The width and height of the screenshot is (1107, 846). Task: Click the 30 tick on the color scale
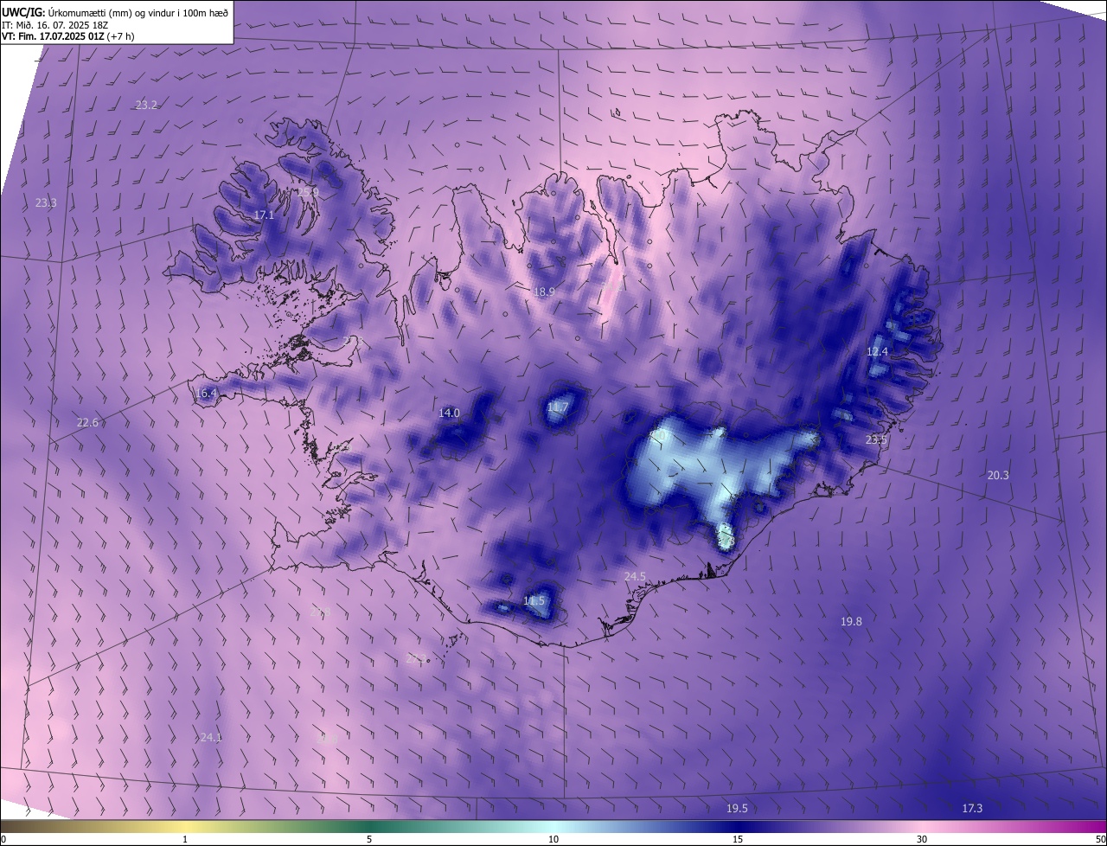(922, 839)
